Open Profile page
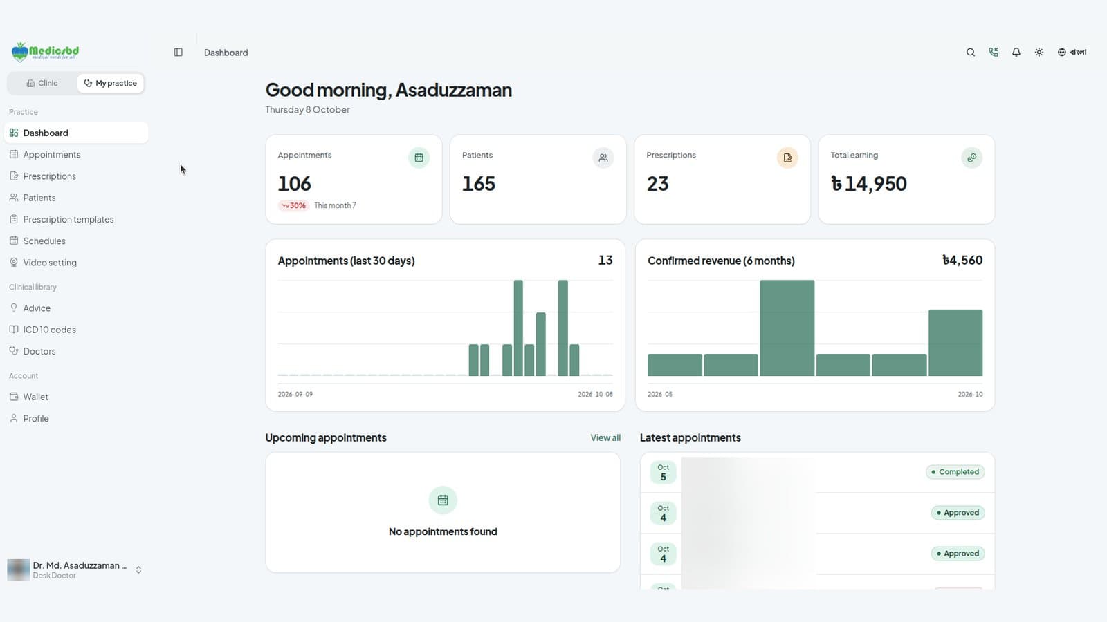This screenshot has width=1107, height=622. [x=76, y=418]
